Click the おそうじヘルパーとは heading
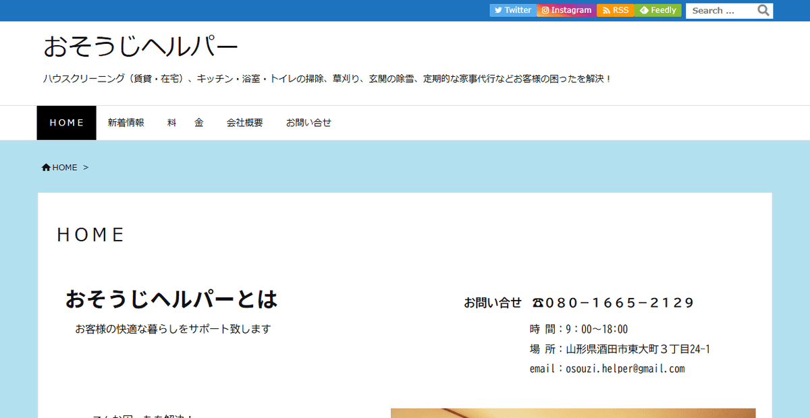The image size is (810, 418). click(171, 299)
